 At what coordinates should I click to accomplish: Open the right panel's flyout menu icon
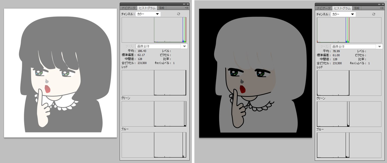[382, 8]
